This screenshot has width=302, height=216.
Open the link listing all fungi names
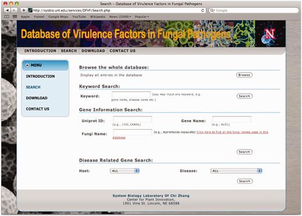232,132
